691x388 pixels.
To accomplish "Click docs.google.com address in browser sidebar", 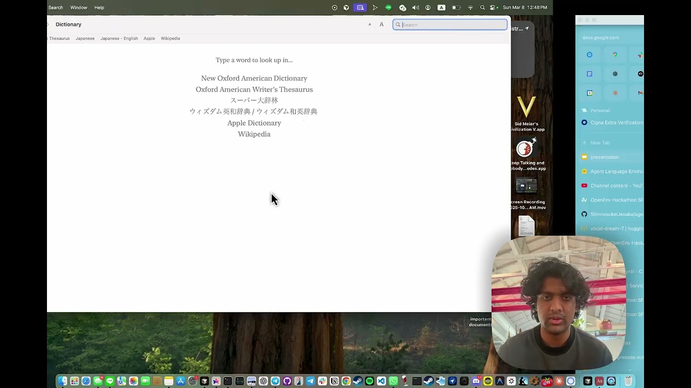I will [x=601, y=38].
